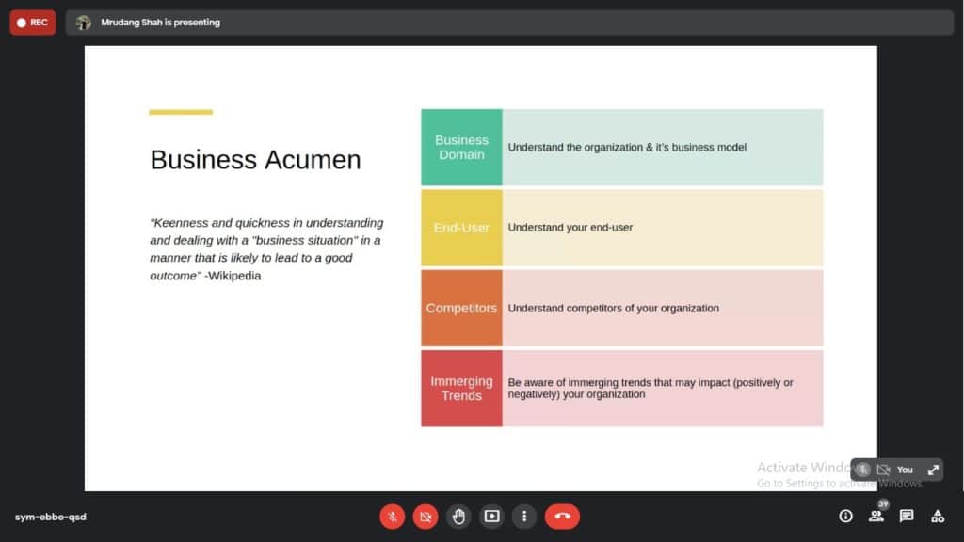964x542 pixels.
Task: Click the REC recording indicator
Action: pos(32,22)
